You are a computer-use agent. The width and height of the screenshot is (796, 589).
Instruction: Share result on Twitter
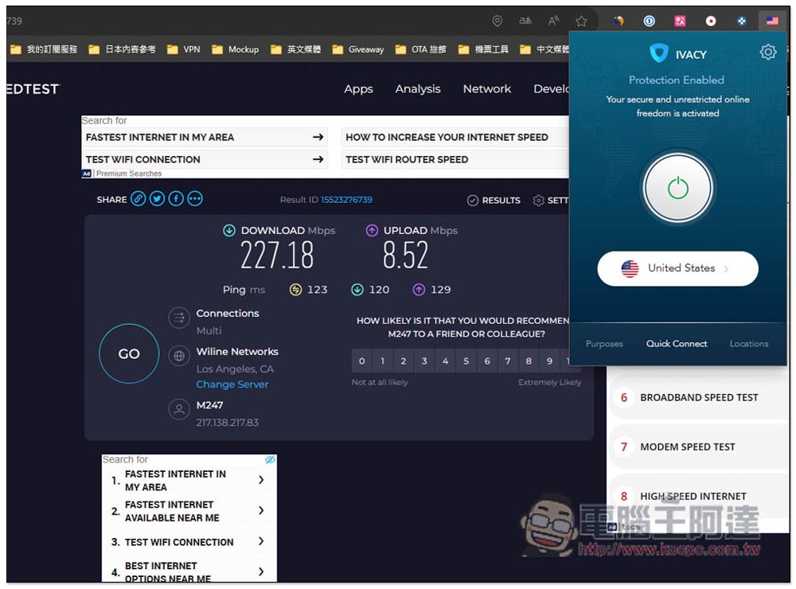(x=157, y=198)
